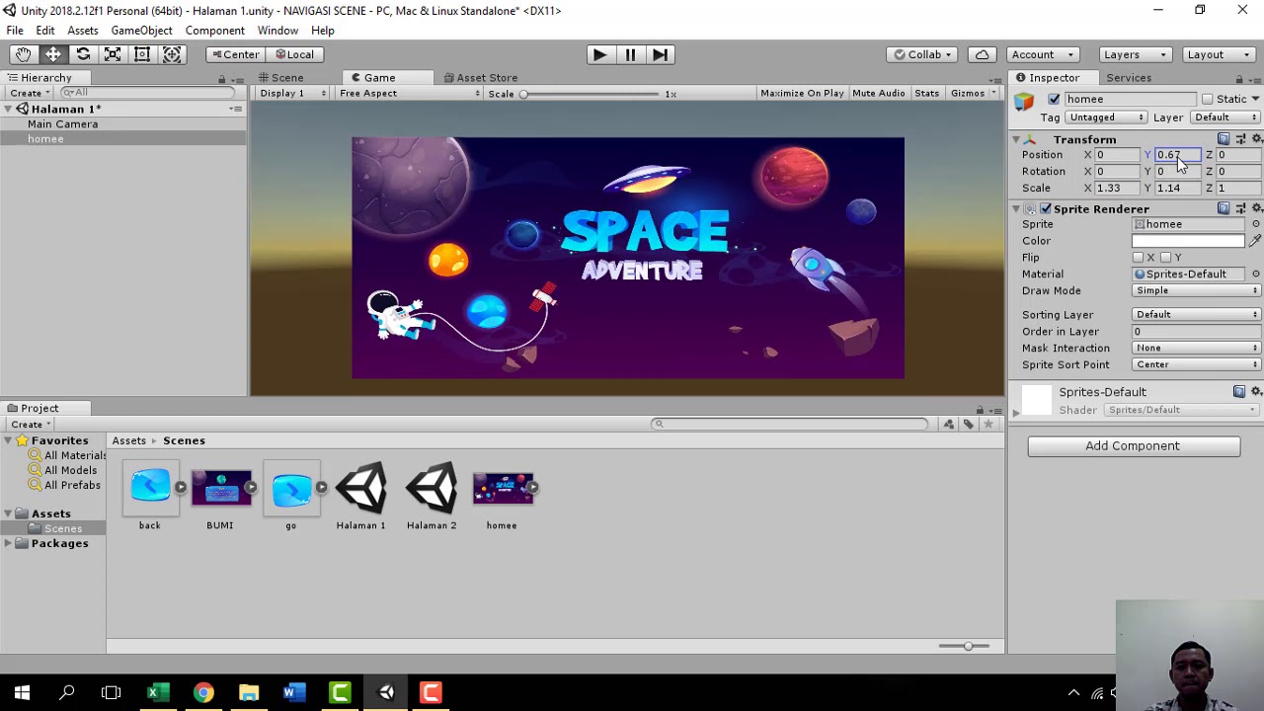Screen dimensions: 1264x711
Task: Toggle Mute Audio in Game view
Action: [x=878, y=93]
